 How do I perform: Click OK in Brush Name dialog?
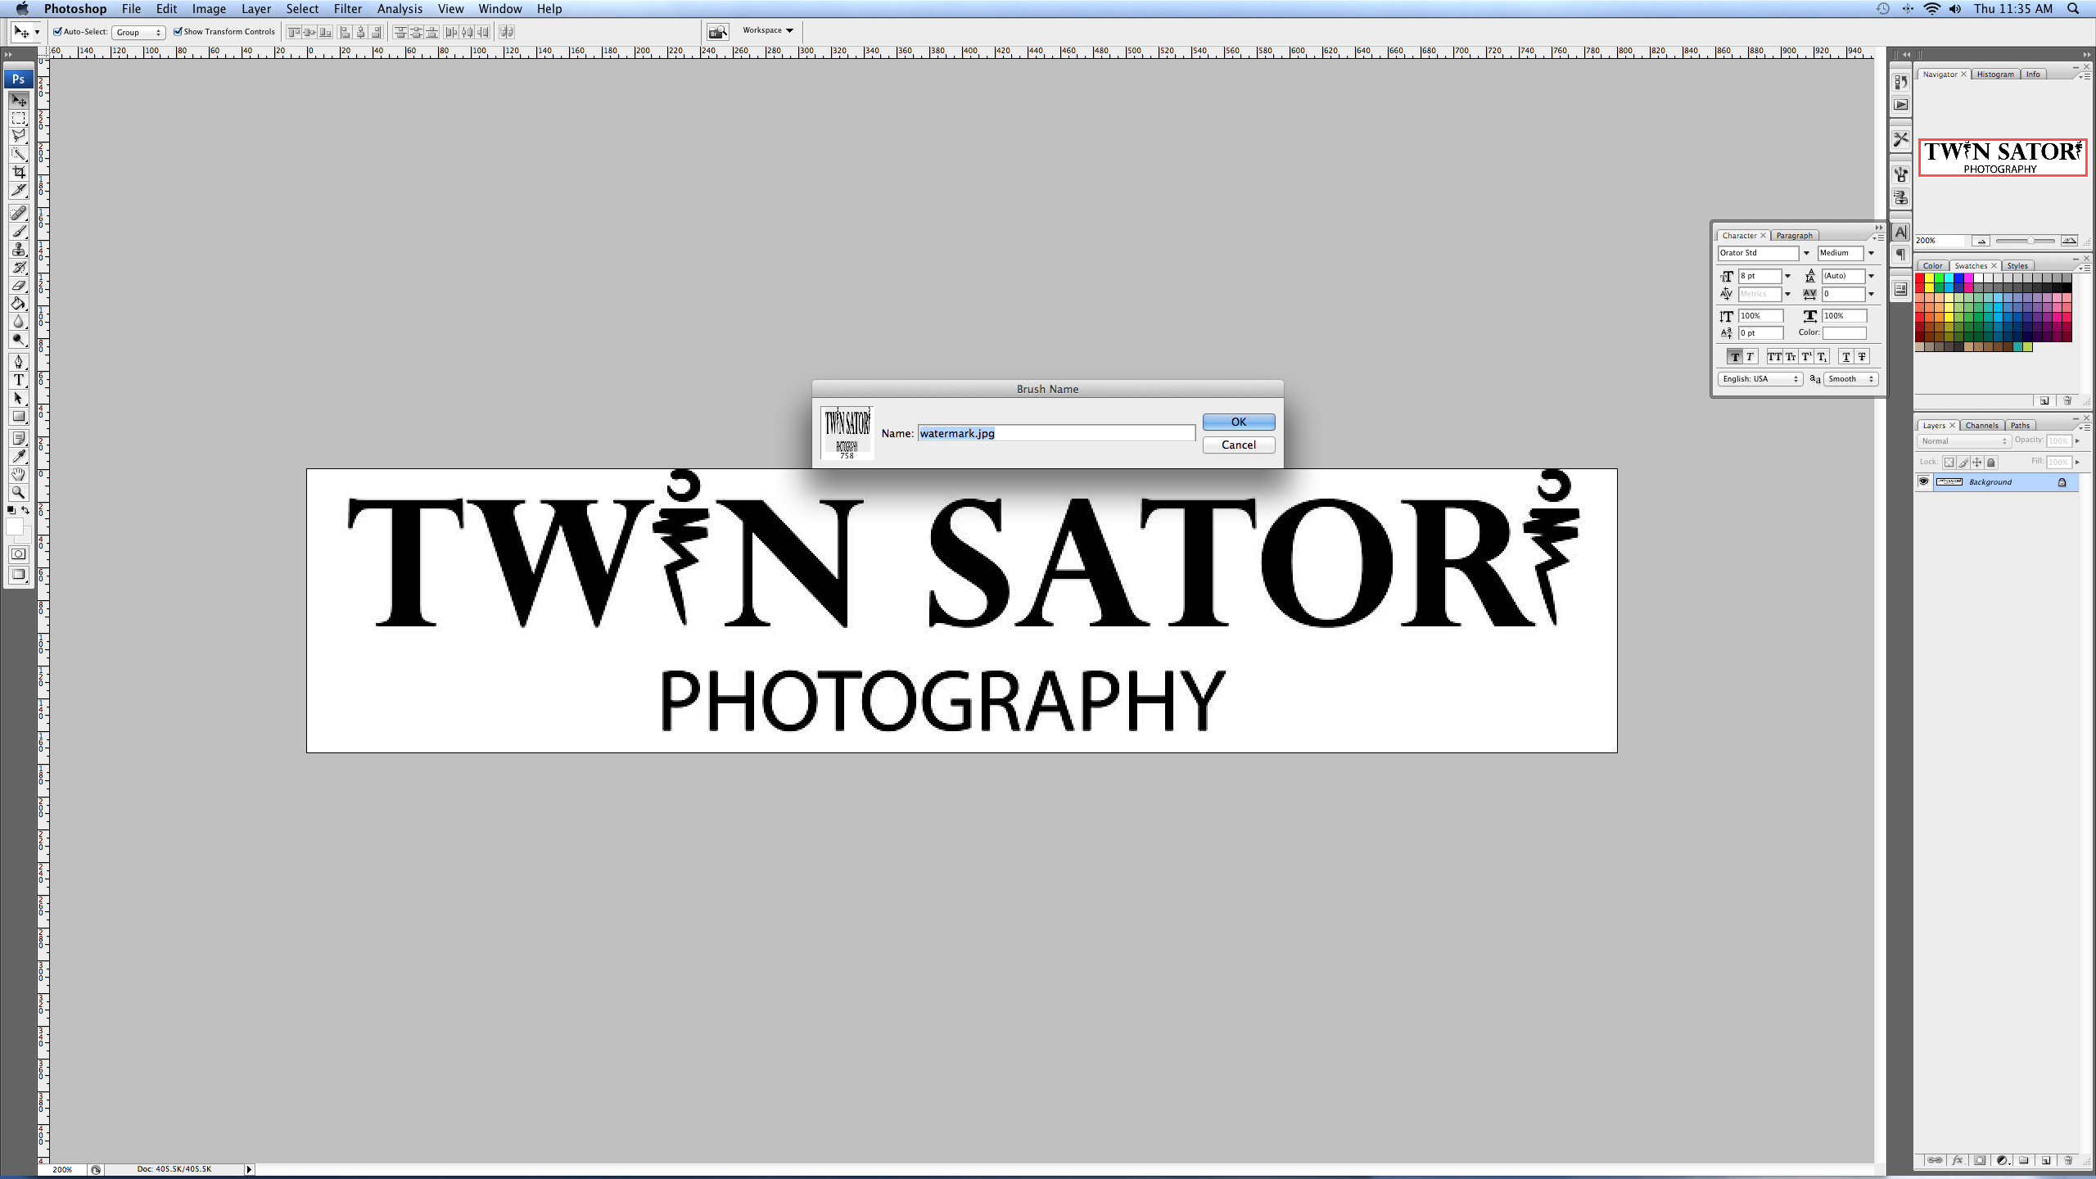[1238, 422]
